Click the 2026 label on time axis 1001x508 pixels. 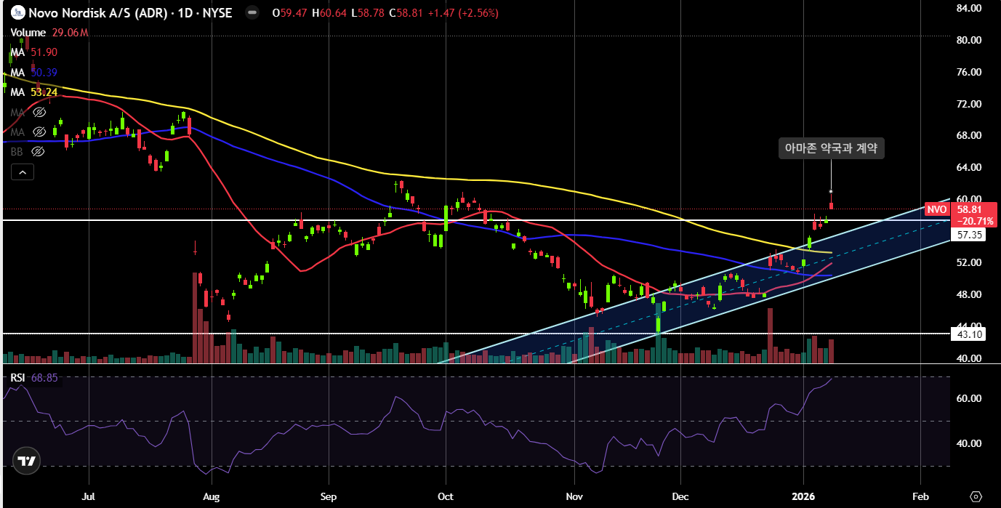[x=803, y=497]
